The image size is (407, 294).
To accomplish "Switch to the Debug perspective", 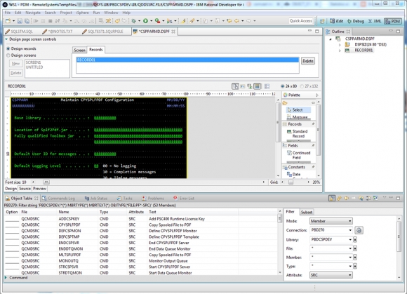I will click(x=356, y=21).
